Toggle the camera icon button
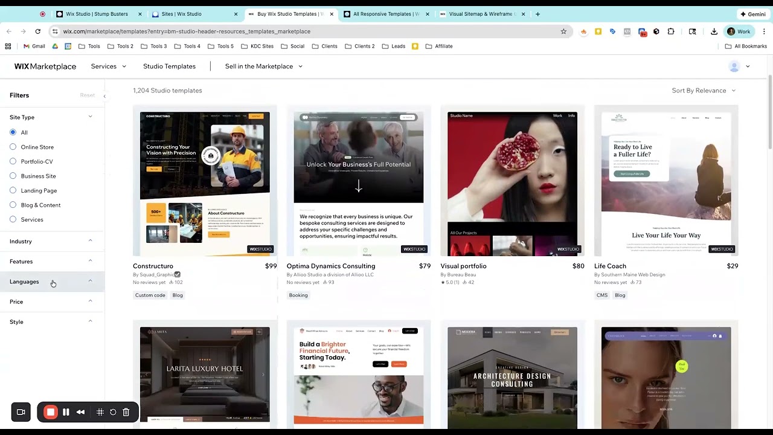 21,412
